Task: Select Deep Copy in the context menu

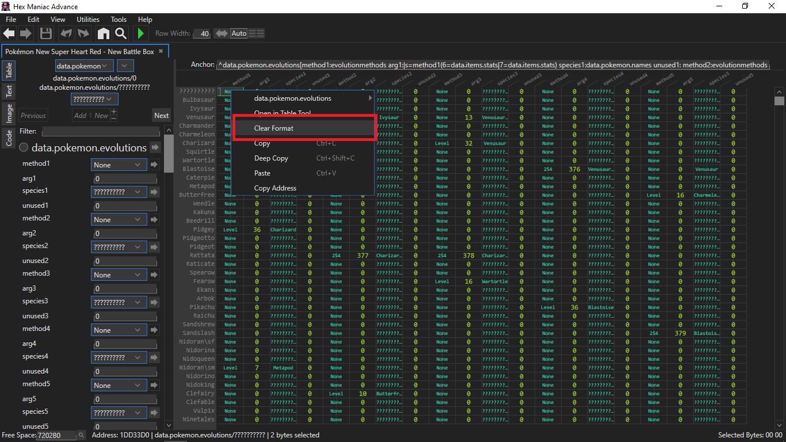Action: (271, 158)
